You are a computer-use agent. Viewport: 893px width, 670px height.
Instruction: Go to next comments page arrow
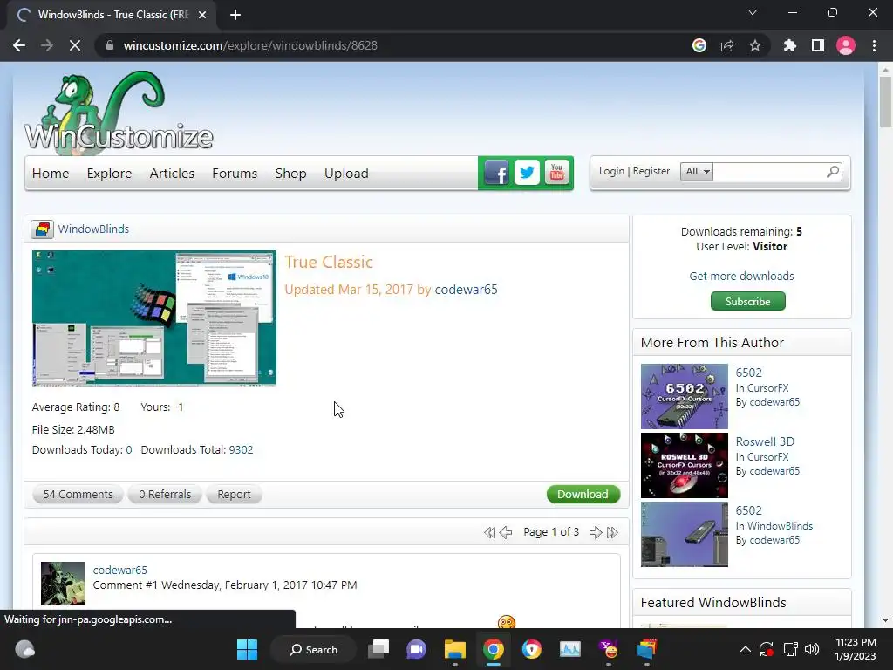[x=596, y=532]
